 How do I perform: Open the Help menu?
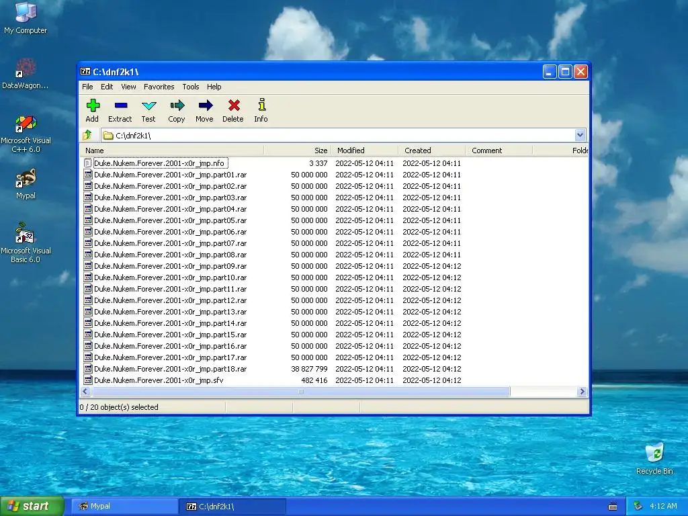[x=214, y=87]
